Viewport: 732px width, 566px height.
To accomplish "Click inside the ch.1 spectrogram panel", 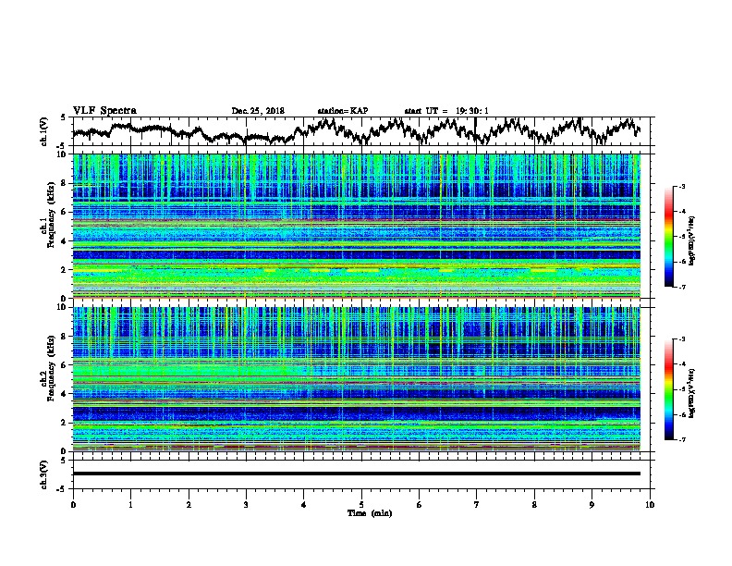I will tap(356, 226).
